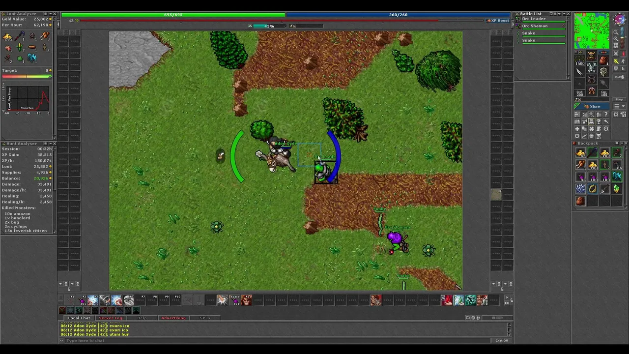Click gold coins 295 in Loot Analyser

tap(7, 37)
